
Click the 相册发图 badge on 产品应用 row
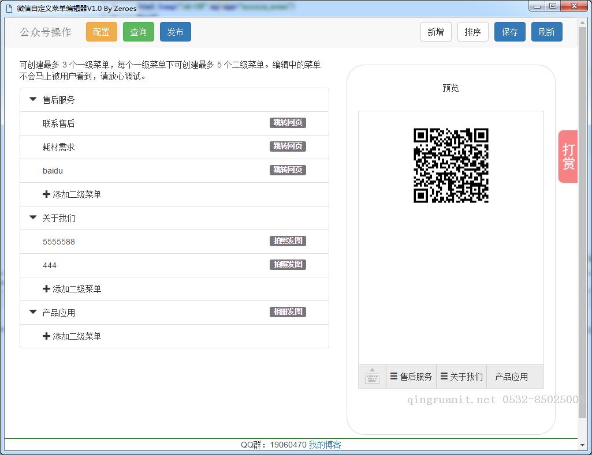(288, 312)
